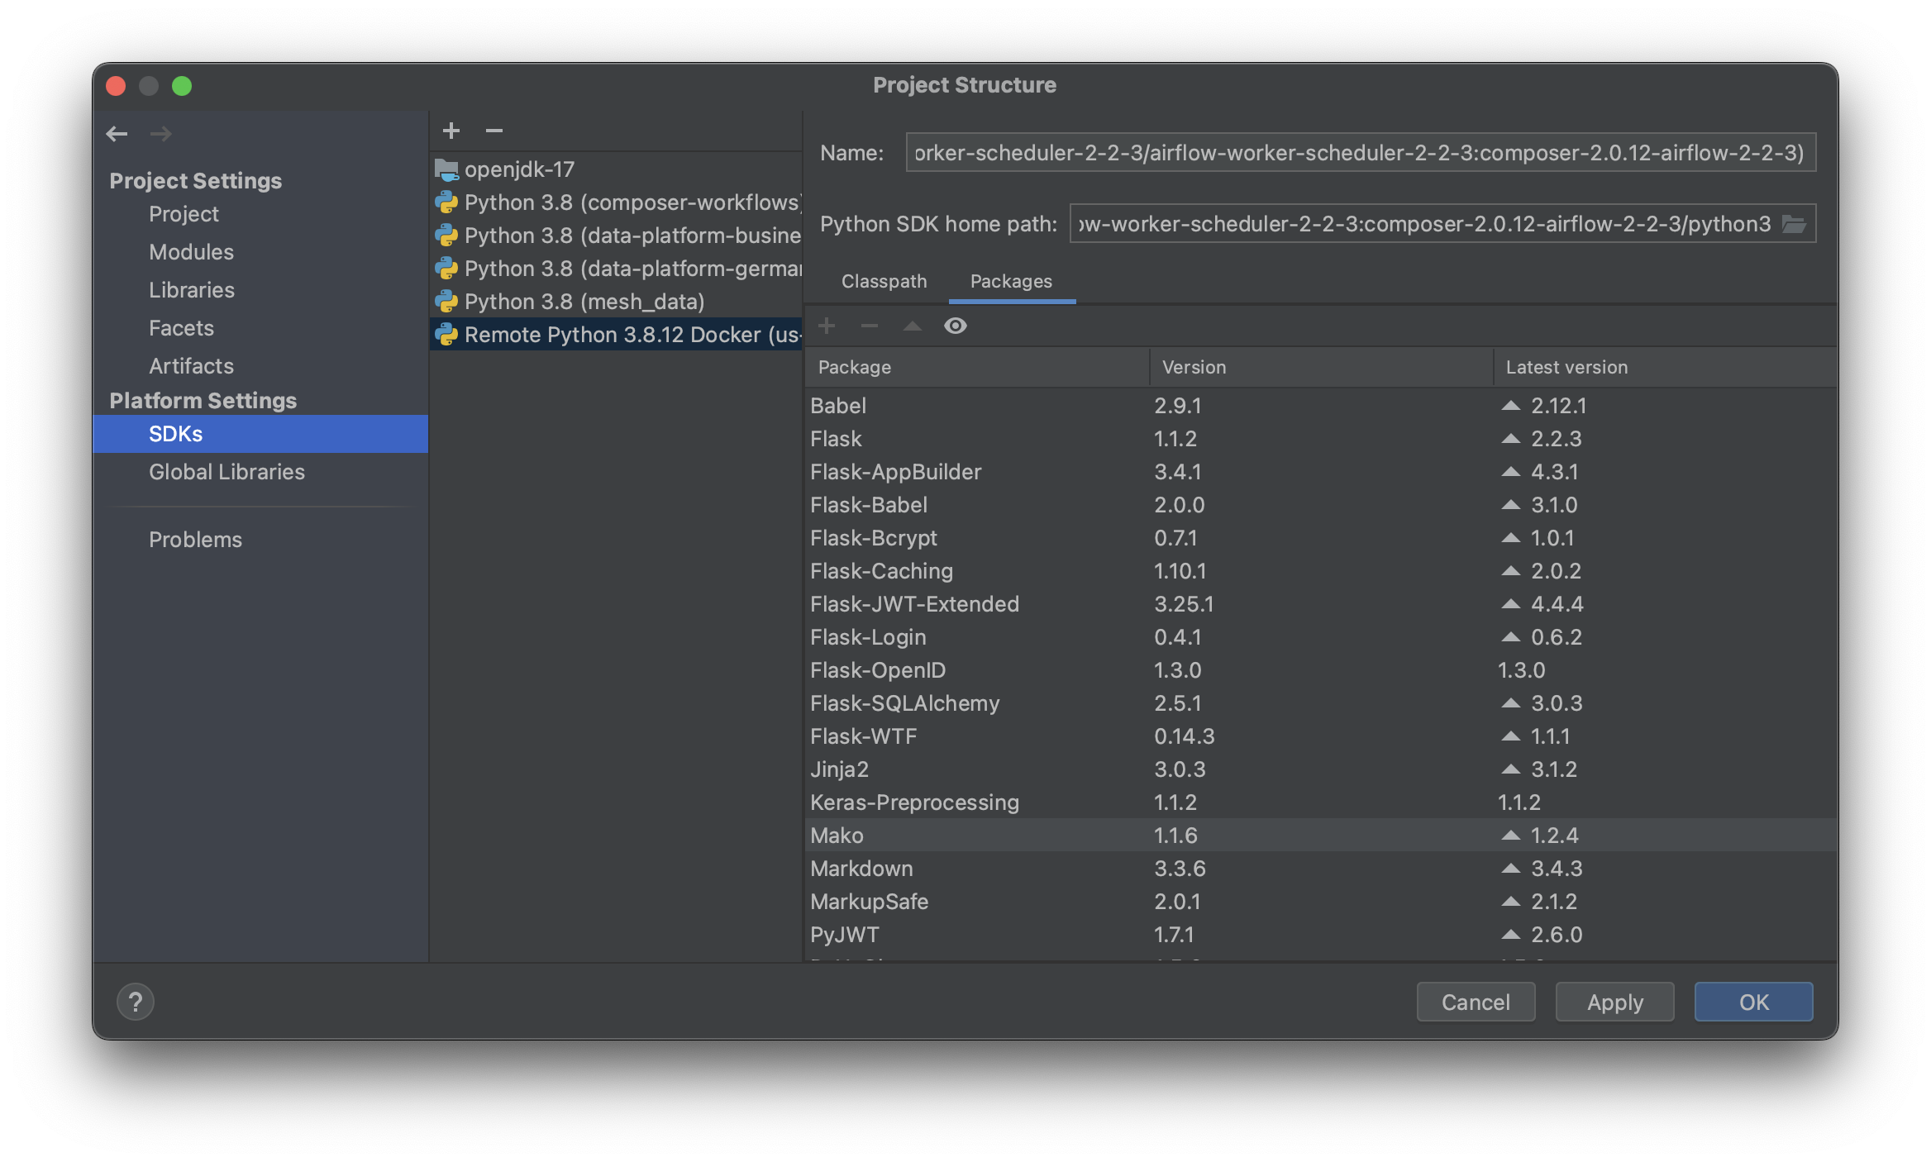Click the back navigation arrow
This screenshot has width=1931, height=1162.
point(117,133)
